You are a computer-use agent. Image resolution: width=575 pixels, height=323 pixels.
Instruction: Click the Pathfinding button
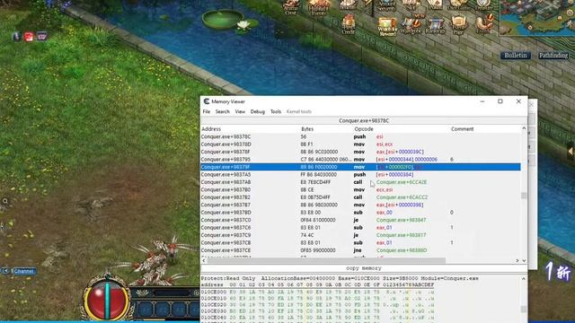click(x=553, y=56)
